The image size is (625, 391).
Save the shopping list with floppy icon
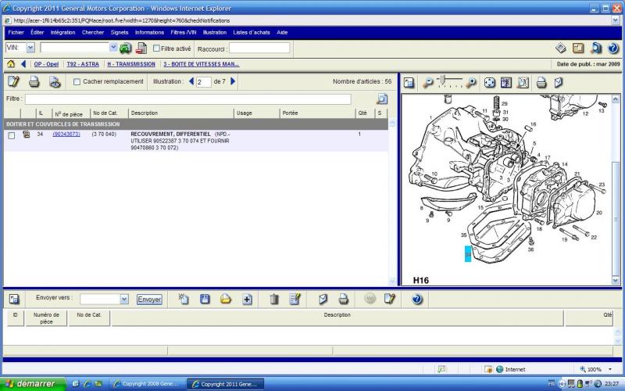point(205,299)
